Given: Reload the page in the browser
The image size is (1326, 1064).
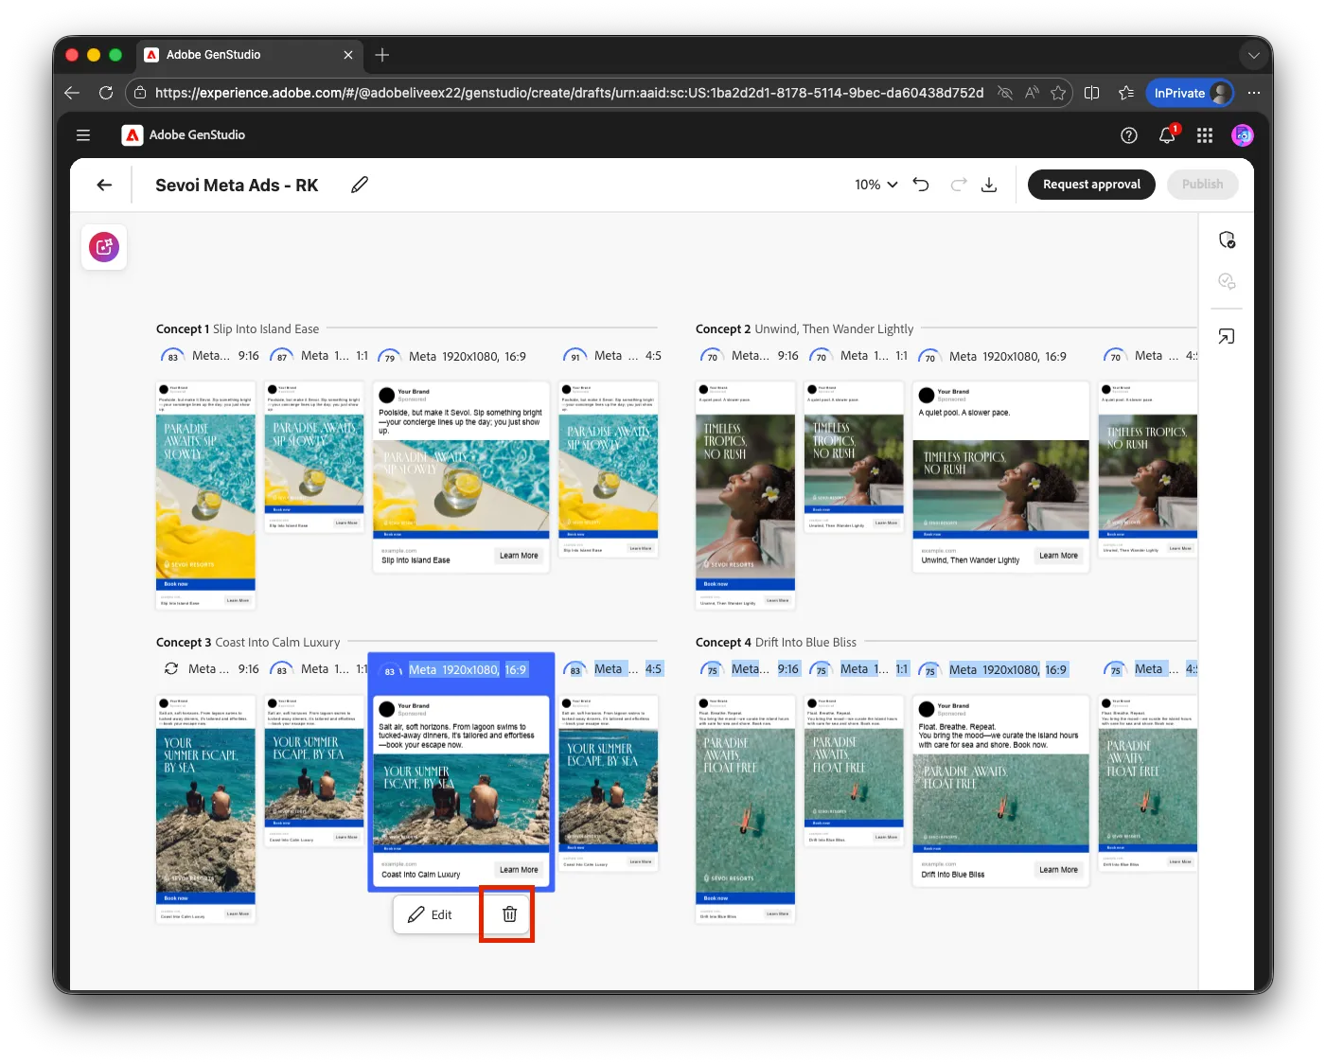Looking at the screenshot, I should (106, 93).
